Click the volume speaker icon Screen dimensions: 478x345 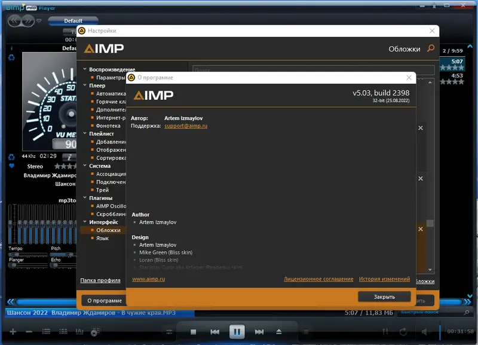(425, 332)
